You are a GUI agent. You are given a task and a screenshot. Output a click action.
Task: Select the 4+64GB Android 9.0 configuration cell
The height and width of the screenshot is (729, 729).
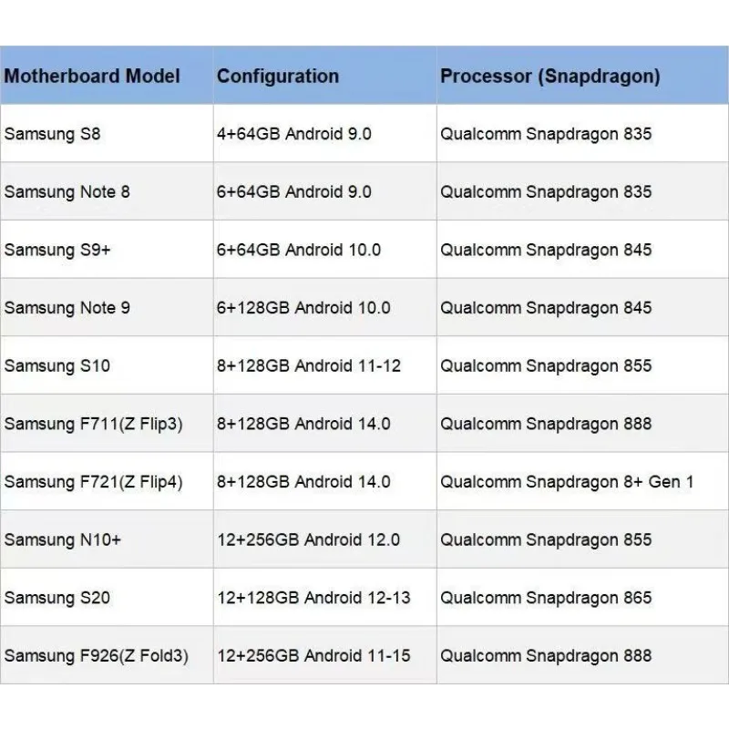(x=294, y=134)
